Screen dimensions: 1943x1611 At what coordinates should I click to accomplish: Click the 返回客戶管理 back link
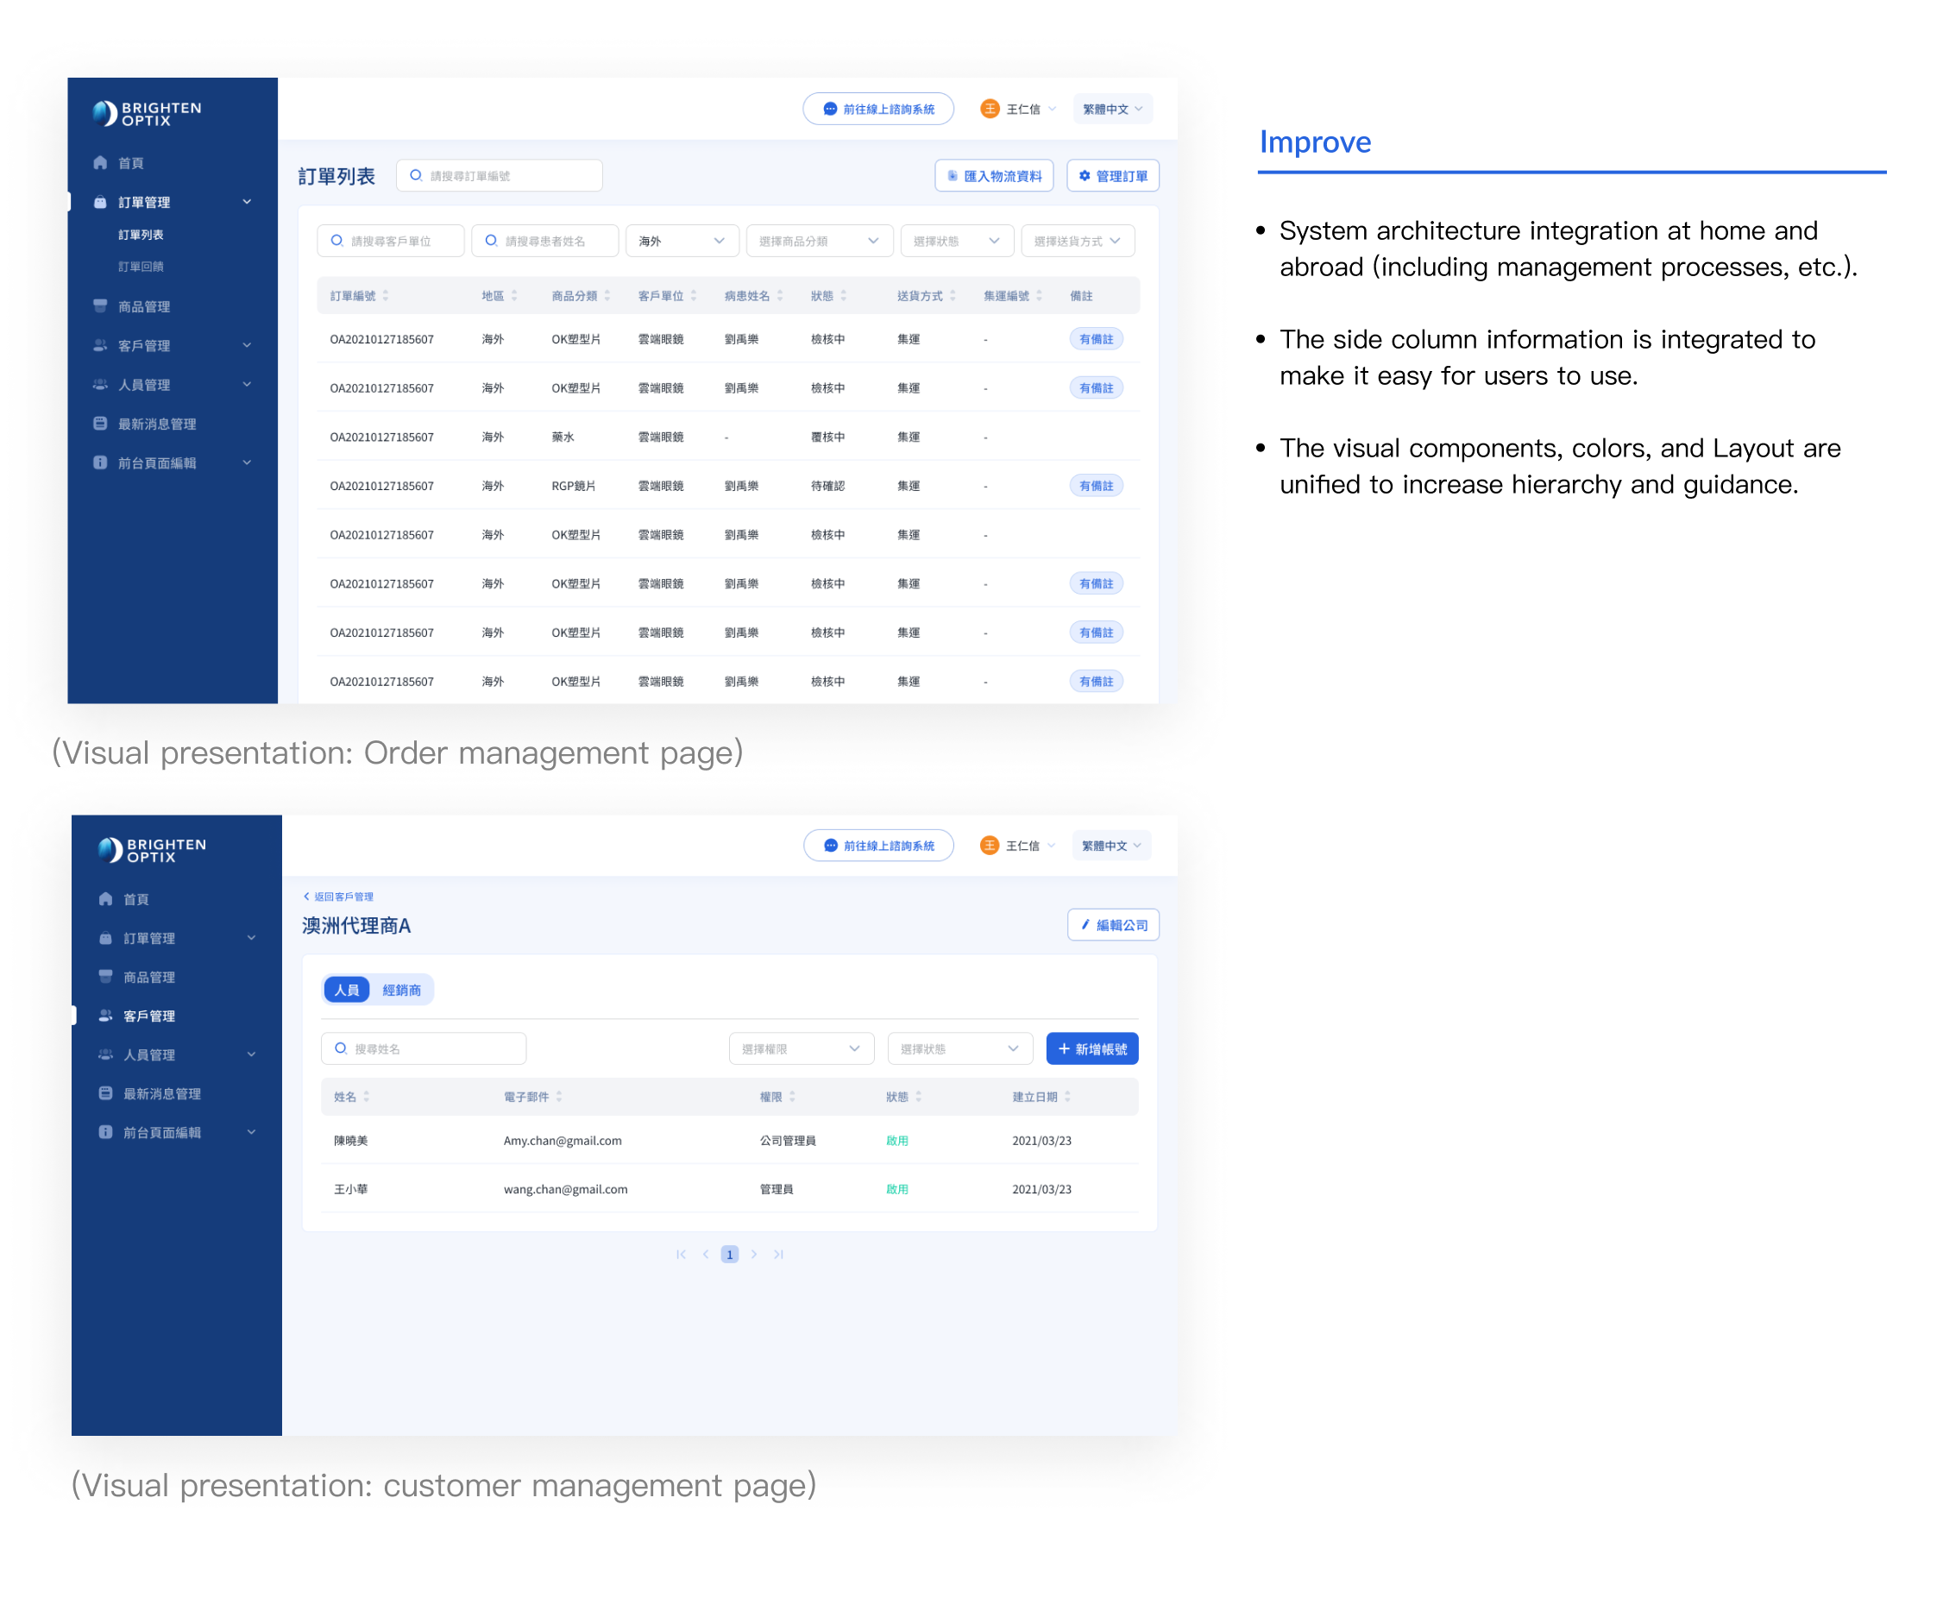[338, 897]
